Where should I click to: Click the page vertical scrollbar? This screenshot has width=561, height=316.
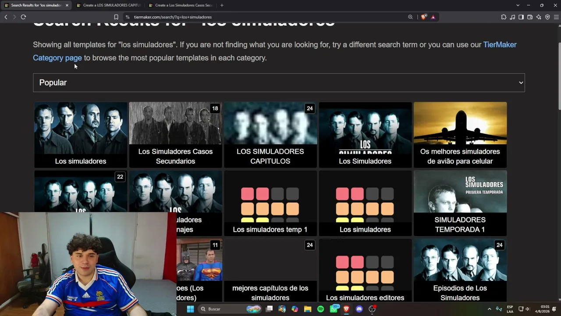559,77
